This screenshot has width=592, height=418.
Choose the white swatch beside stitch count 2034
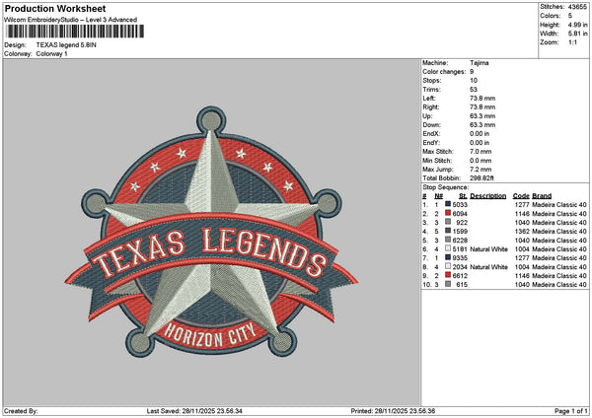click(448, 266)
